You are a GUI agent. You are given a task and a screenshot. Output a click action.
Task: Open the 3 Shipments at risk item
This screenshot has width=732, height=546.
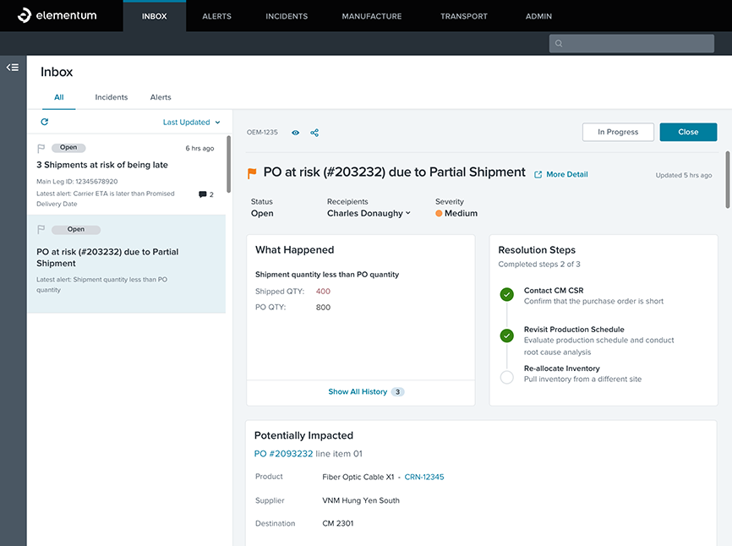coord(127,174)
